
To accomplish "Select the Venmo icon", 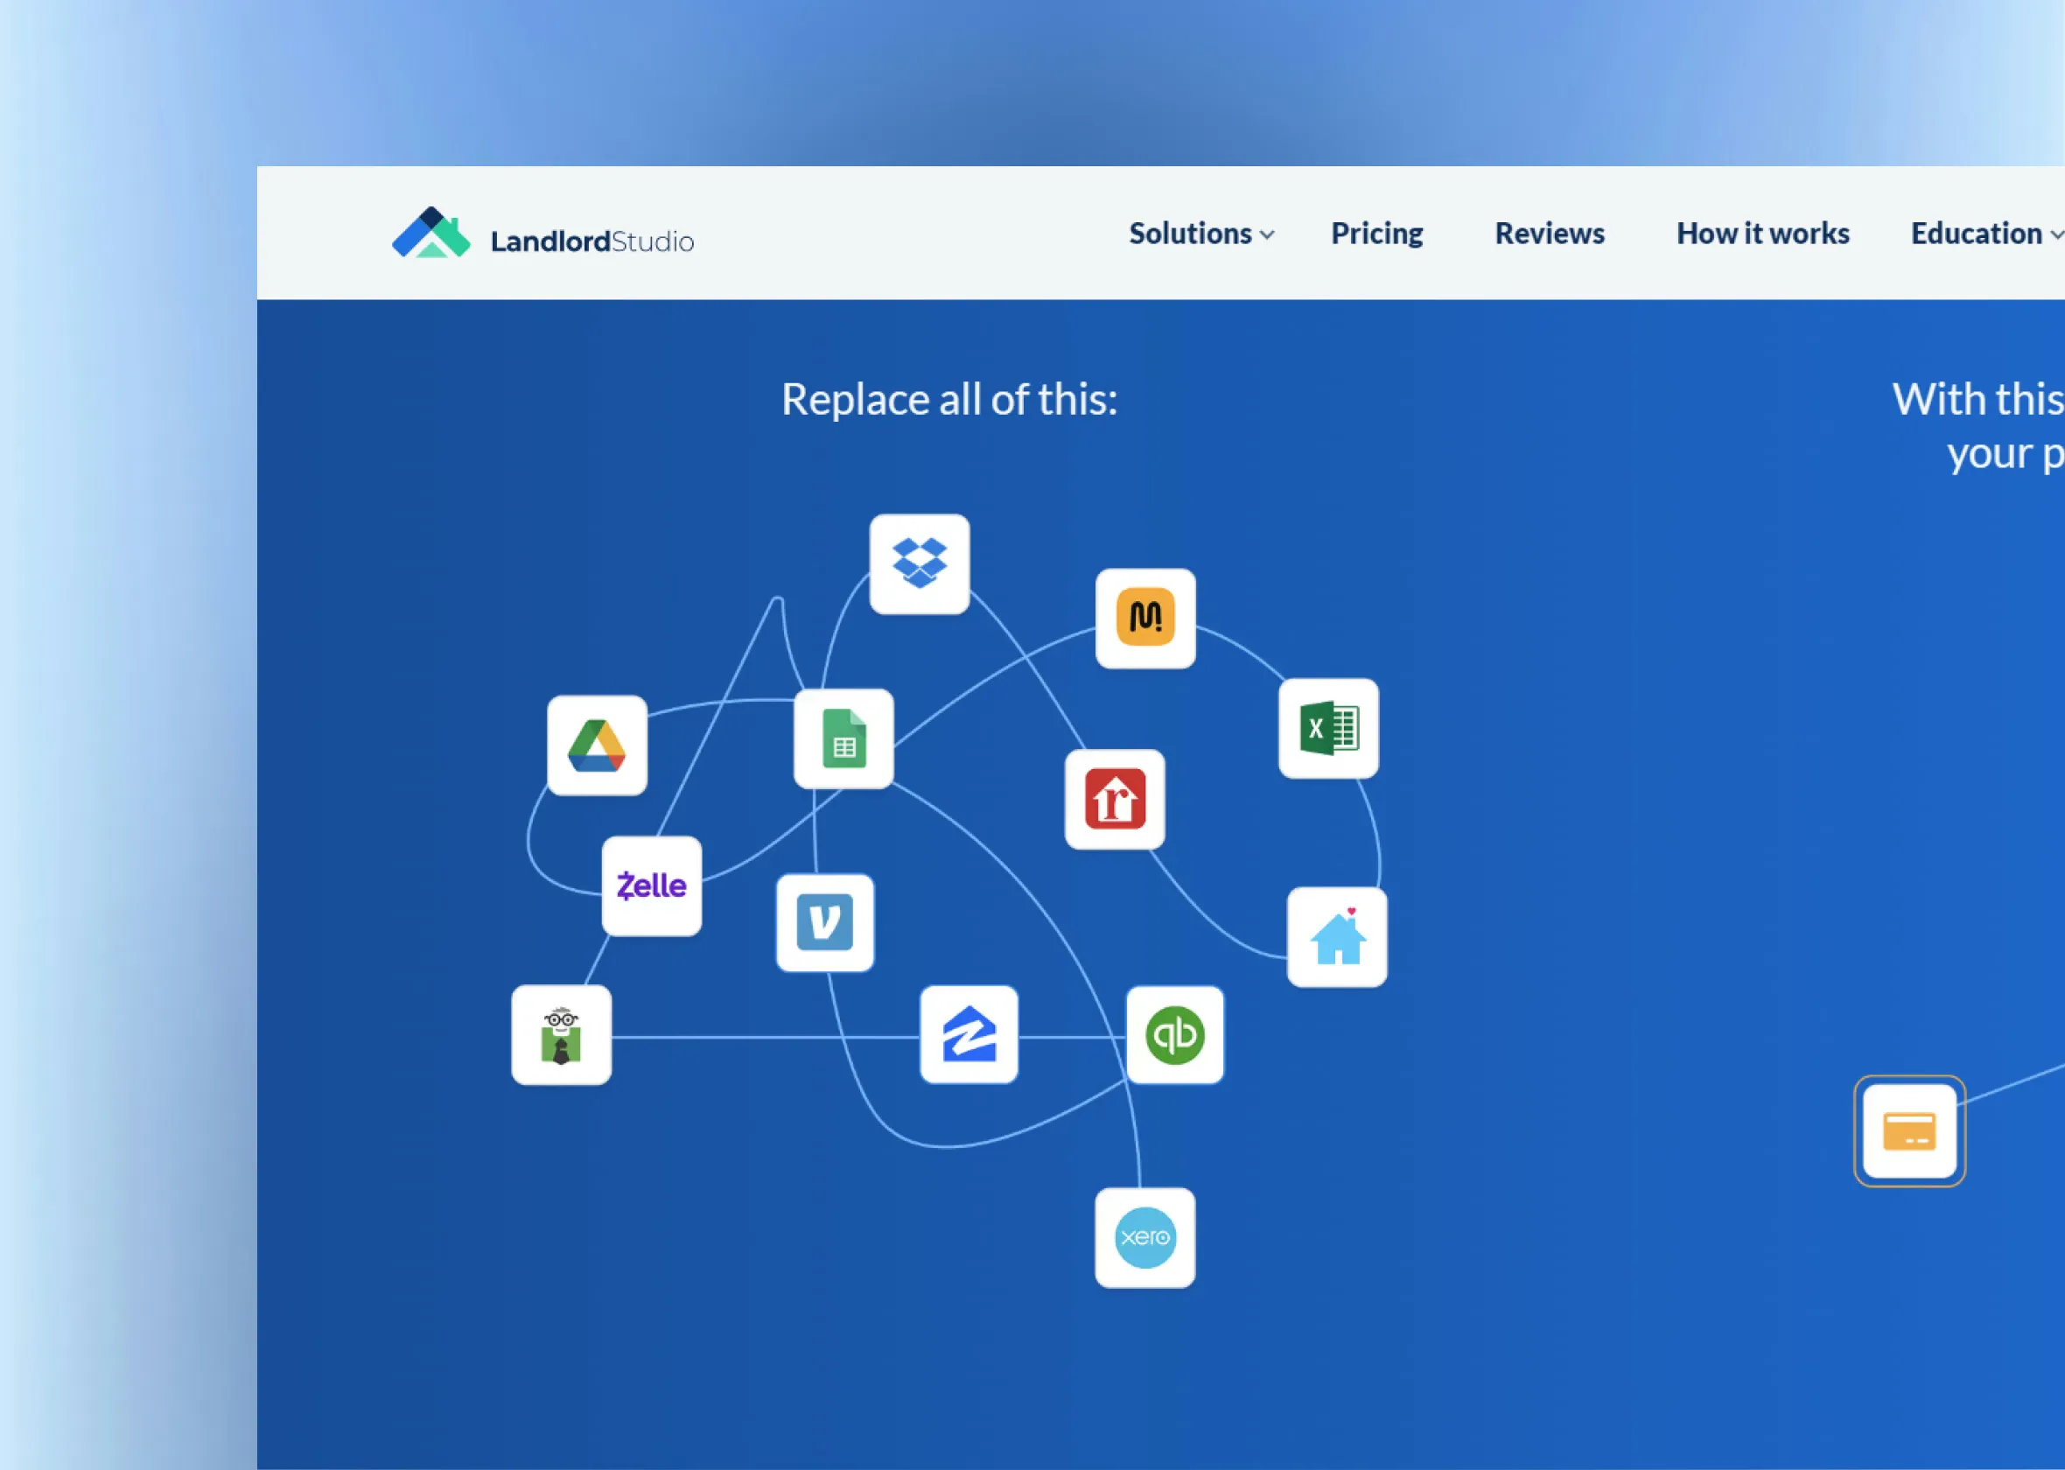I will click(x=825, y=922).
